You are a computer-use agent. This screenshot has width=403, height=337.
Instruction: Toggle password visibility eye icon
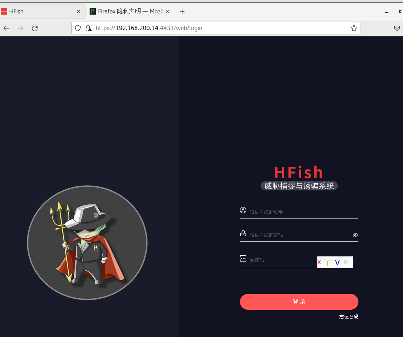pos(355,235)
